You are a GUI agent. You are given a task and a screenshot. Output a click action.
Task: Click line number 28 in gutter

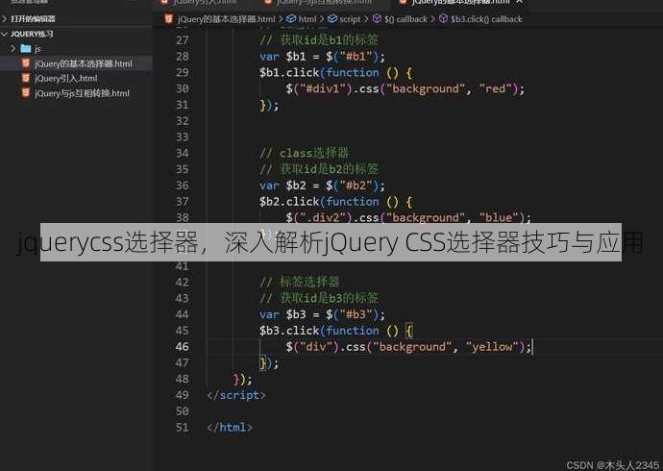pos(183,57)
